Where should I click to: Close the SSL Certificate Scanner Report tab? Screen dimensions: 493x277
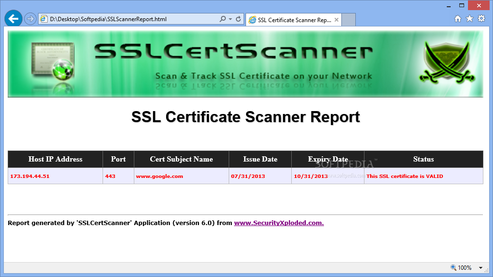337,20
